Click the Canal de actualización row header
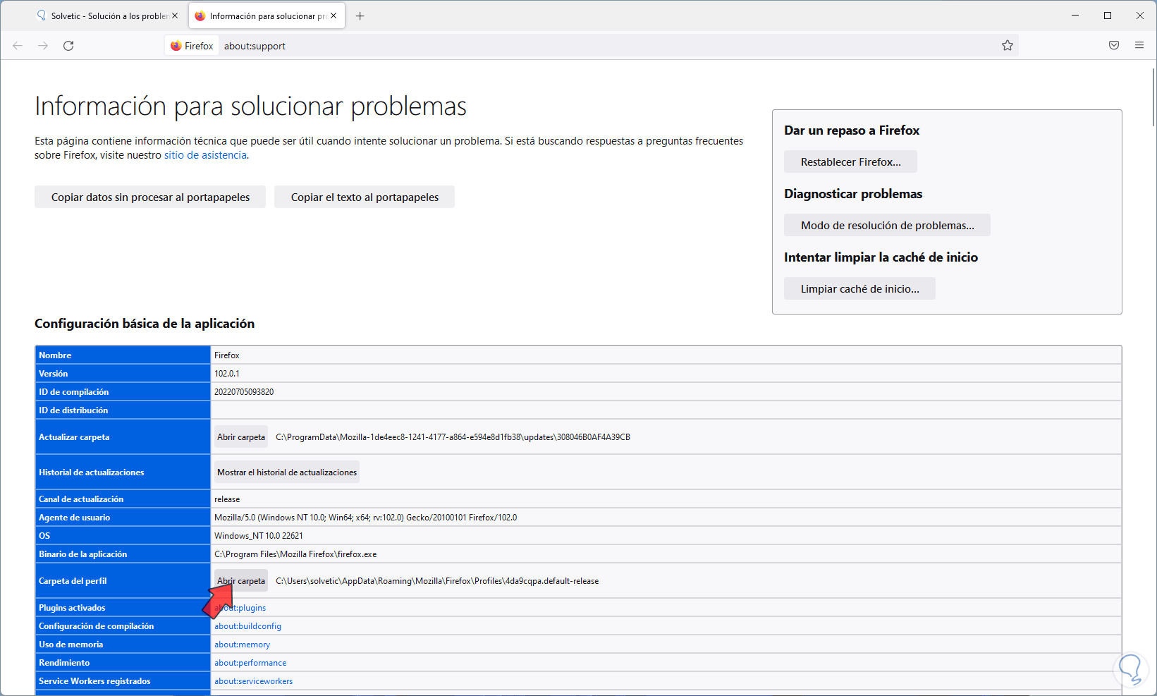This screenshot has width=1157, height=696. [x=123, y=499]
